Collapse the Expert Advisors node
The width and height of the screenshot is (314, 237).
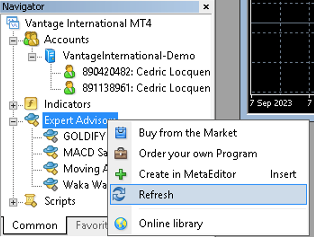[x=13, y=121]
